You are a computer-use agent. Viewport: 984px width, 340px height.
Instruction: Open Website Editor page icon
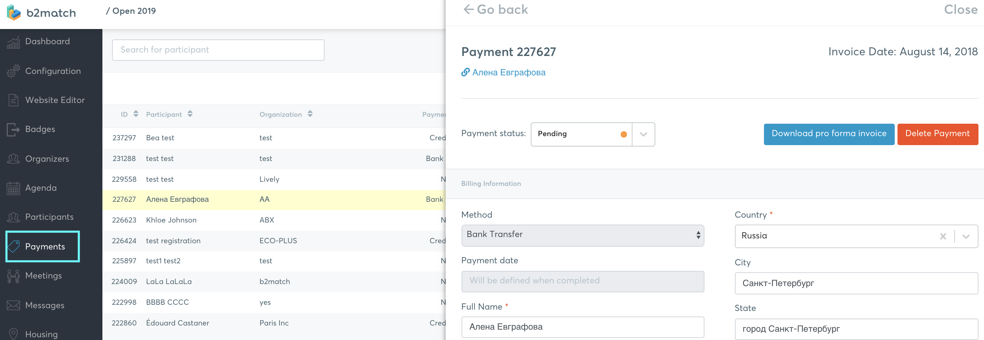(x=13, y=100)
